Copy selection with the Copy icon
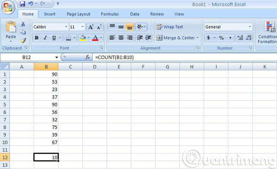 point(23,32)
